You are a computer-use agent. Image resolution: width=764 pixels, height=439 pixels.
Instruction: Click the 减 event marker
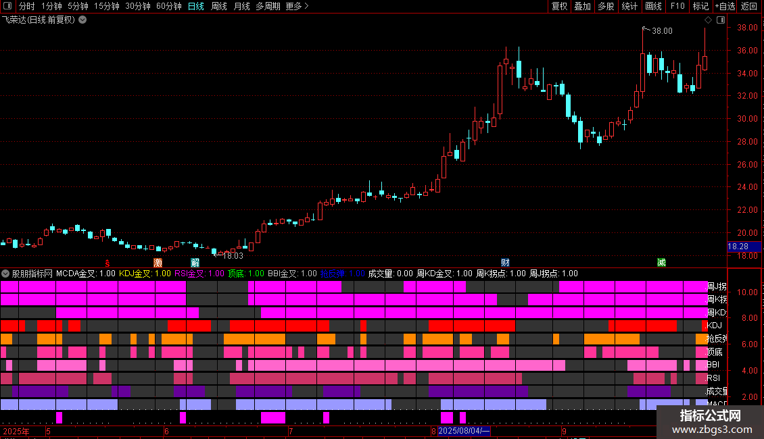point(661,262)
